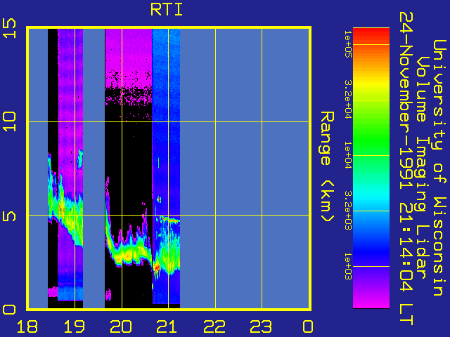This screenshot has height=337, width=450.
Task: Click the '24-November-1991 21:14:04 LT' timestamp
Action: 406,168
